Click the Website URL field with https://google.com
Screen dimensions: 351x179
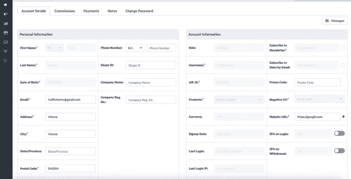click(317, 117)
